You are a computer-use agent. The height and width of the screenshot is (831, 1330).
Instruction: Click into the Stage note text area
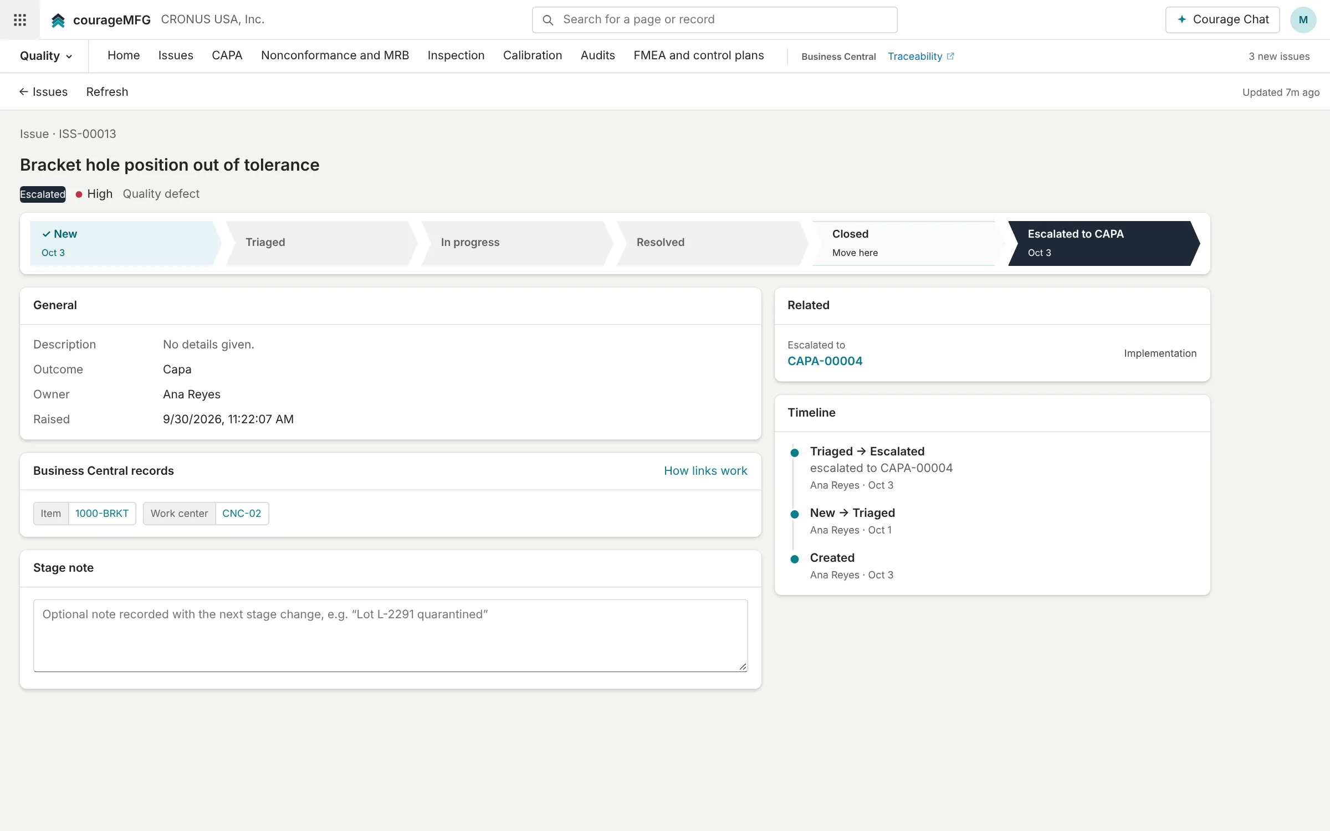[x=390, y=635]
